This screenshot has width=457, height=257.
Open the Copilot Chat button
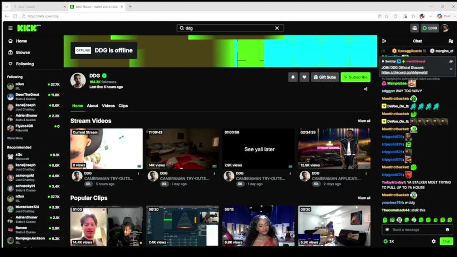click(443, 16)
